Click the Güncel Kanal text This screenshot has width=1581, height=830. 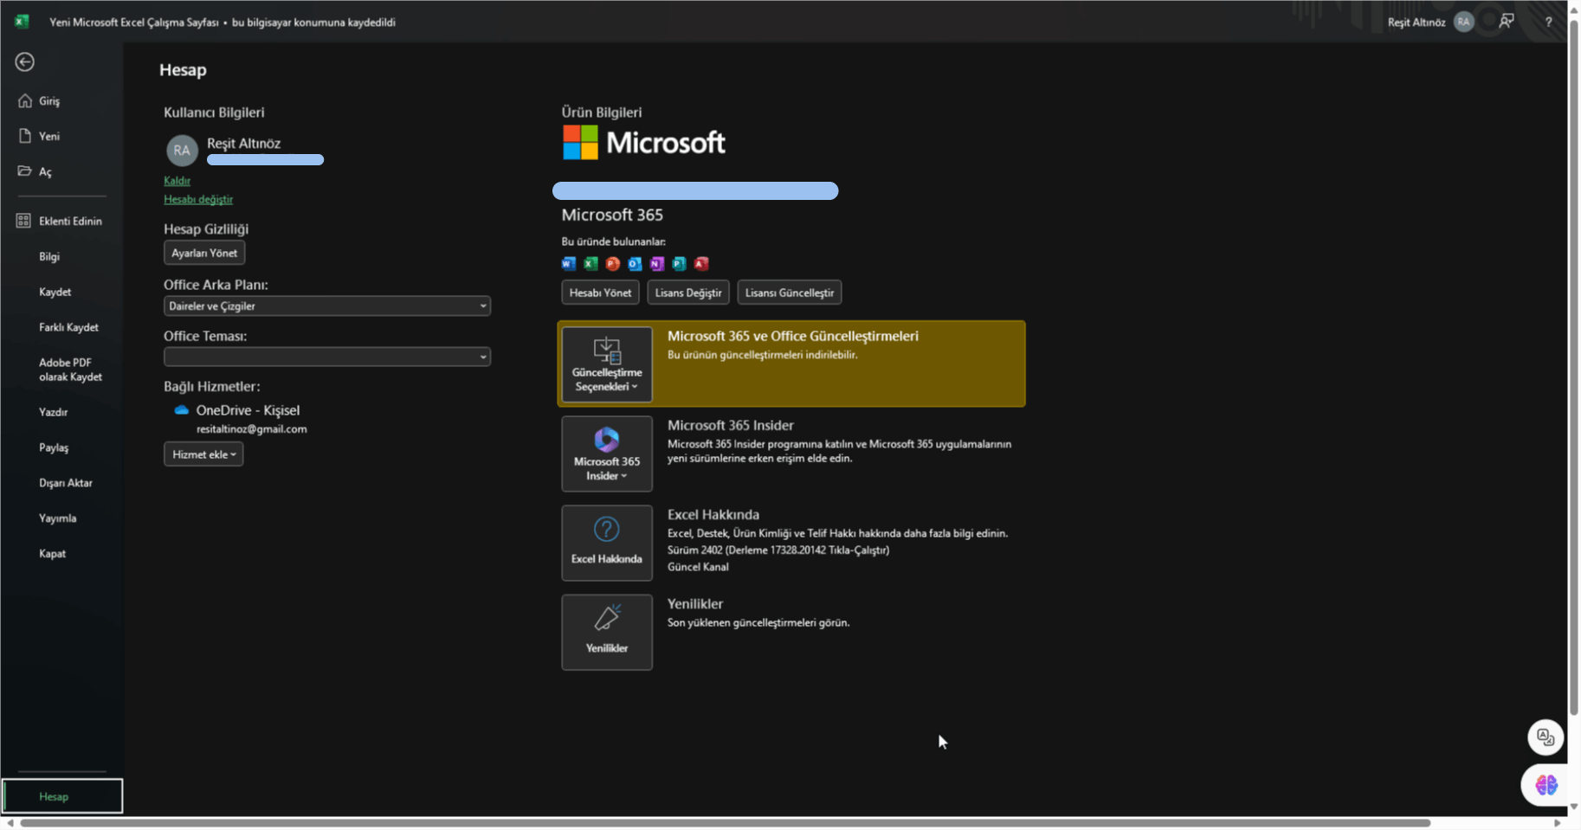pyautogui.click(x=698, y=567)
